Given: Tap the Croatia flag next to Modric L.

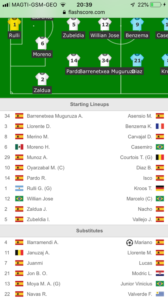Looking at the screenshot, I should click(160, 273).
